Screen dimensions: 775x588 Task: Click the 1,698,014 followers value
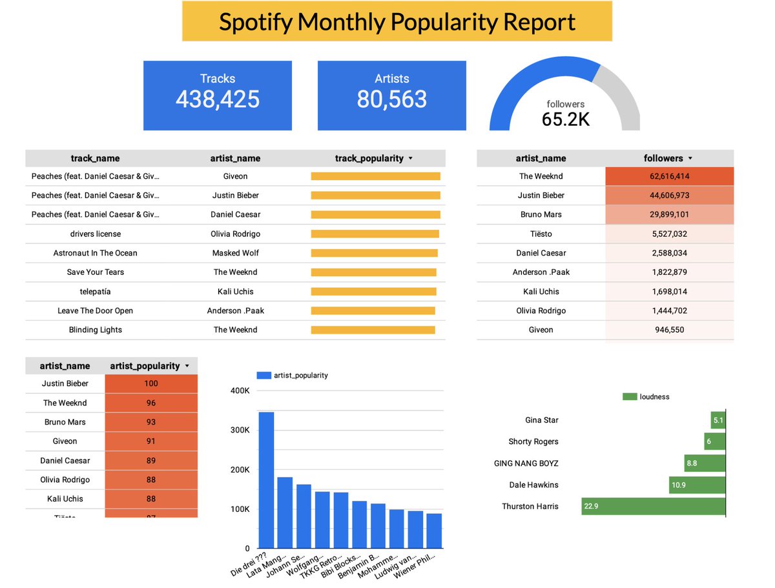(x=670, y=292)
